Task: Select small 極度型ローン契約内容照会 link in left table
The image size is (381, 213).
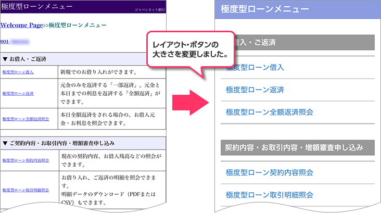Action: tap(26, 160)
